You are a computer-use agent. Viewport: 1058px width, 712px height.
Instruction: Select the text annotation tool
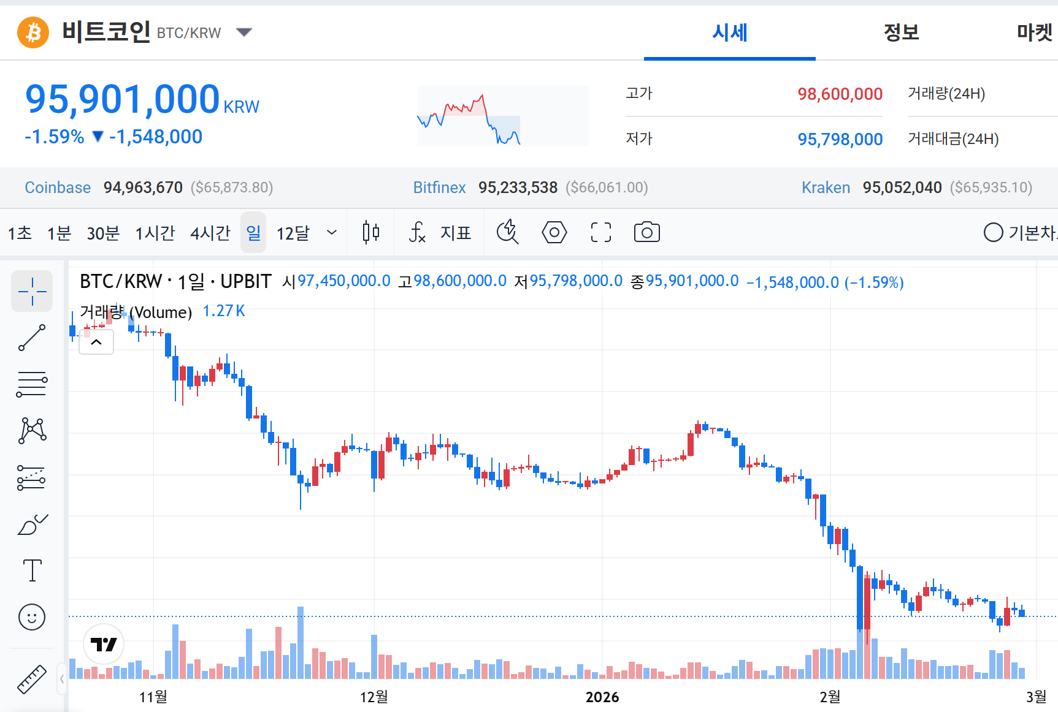coord(32,570)
